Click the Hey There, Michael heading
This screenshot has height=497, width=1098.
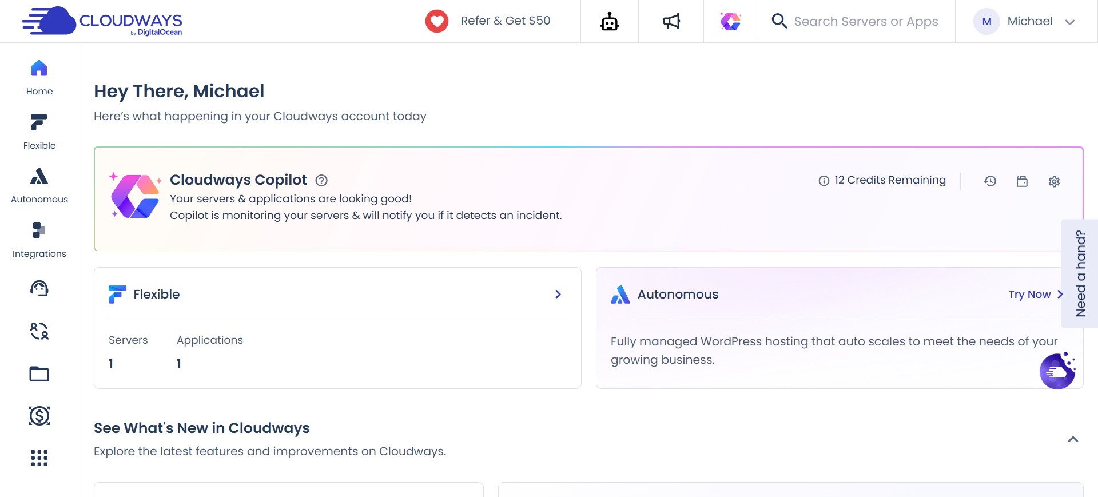pos(179,91)
